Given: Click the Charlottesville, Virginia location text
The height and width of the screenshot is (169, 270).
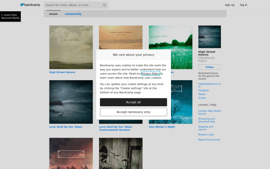Looking at the screenshot, I should (x=207, y=59).
